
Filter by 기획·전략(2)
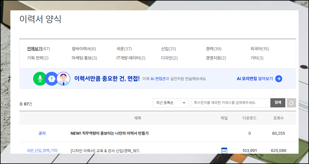(38, 58)
